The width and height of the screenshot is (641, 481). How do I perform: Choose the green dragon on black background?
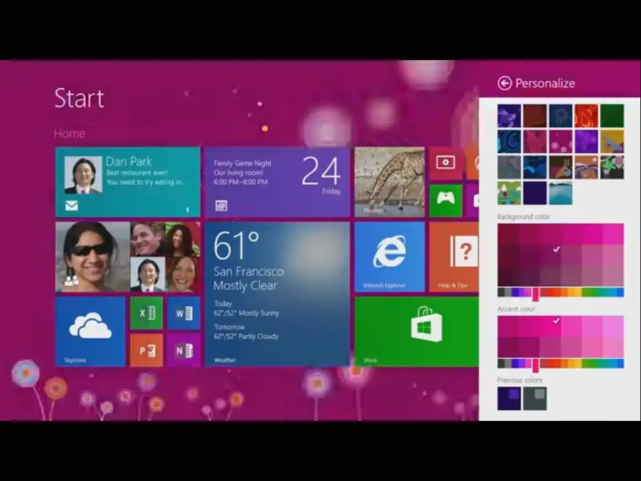pos(612,167)
